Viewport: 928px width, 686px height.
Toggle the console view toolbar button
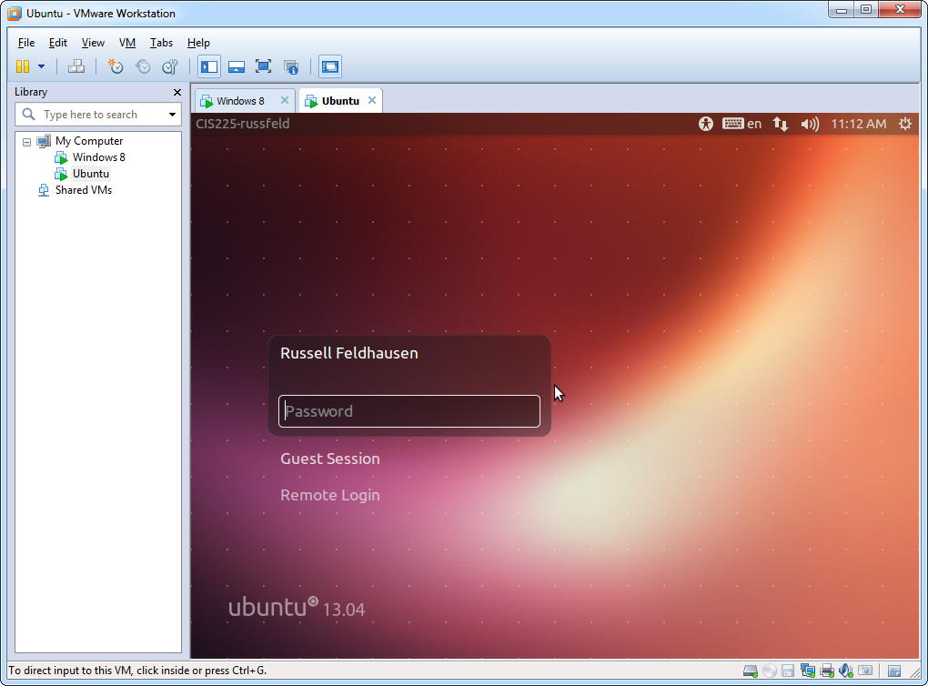coord(329,66)
